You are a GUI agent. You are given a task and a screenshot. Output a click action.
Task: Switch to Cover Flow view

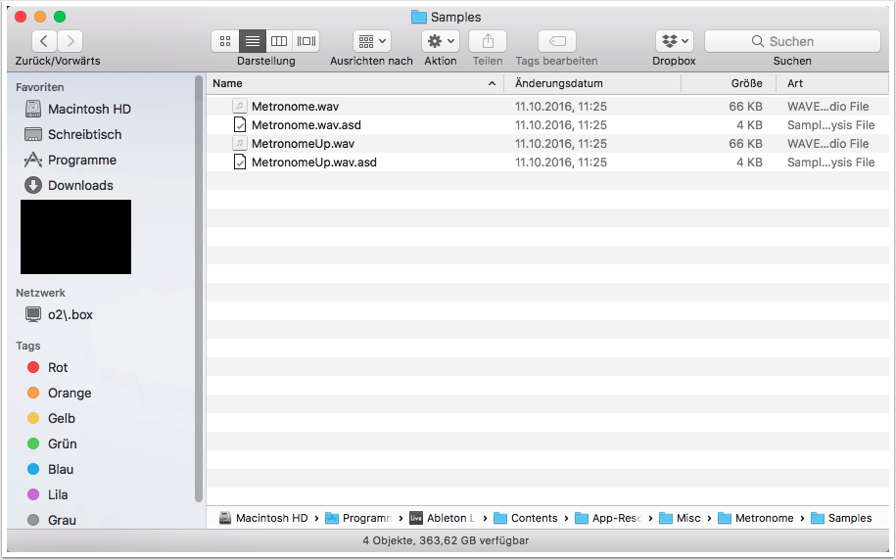307,41
